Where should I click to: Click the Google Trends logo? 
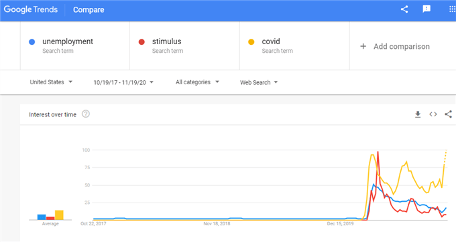[31, 9]
